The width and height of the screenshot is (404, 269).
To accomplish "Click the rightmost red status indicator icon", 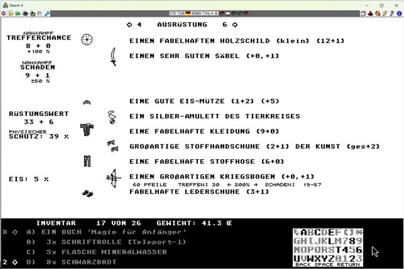I will coord(246,13).
